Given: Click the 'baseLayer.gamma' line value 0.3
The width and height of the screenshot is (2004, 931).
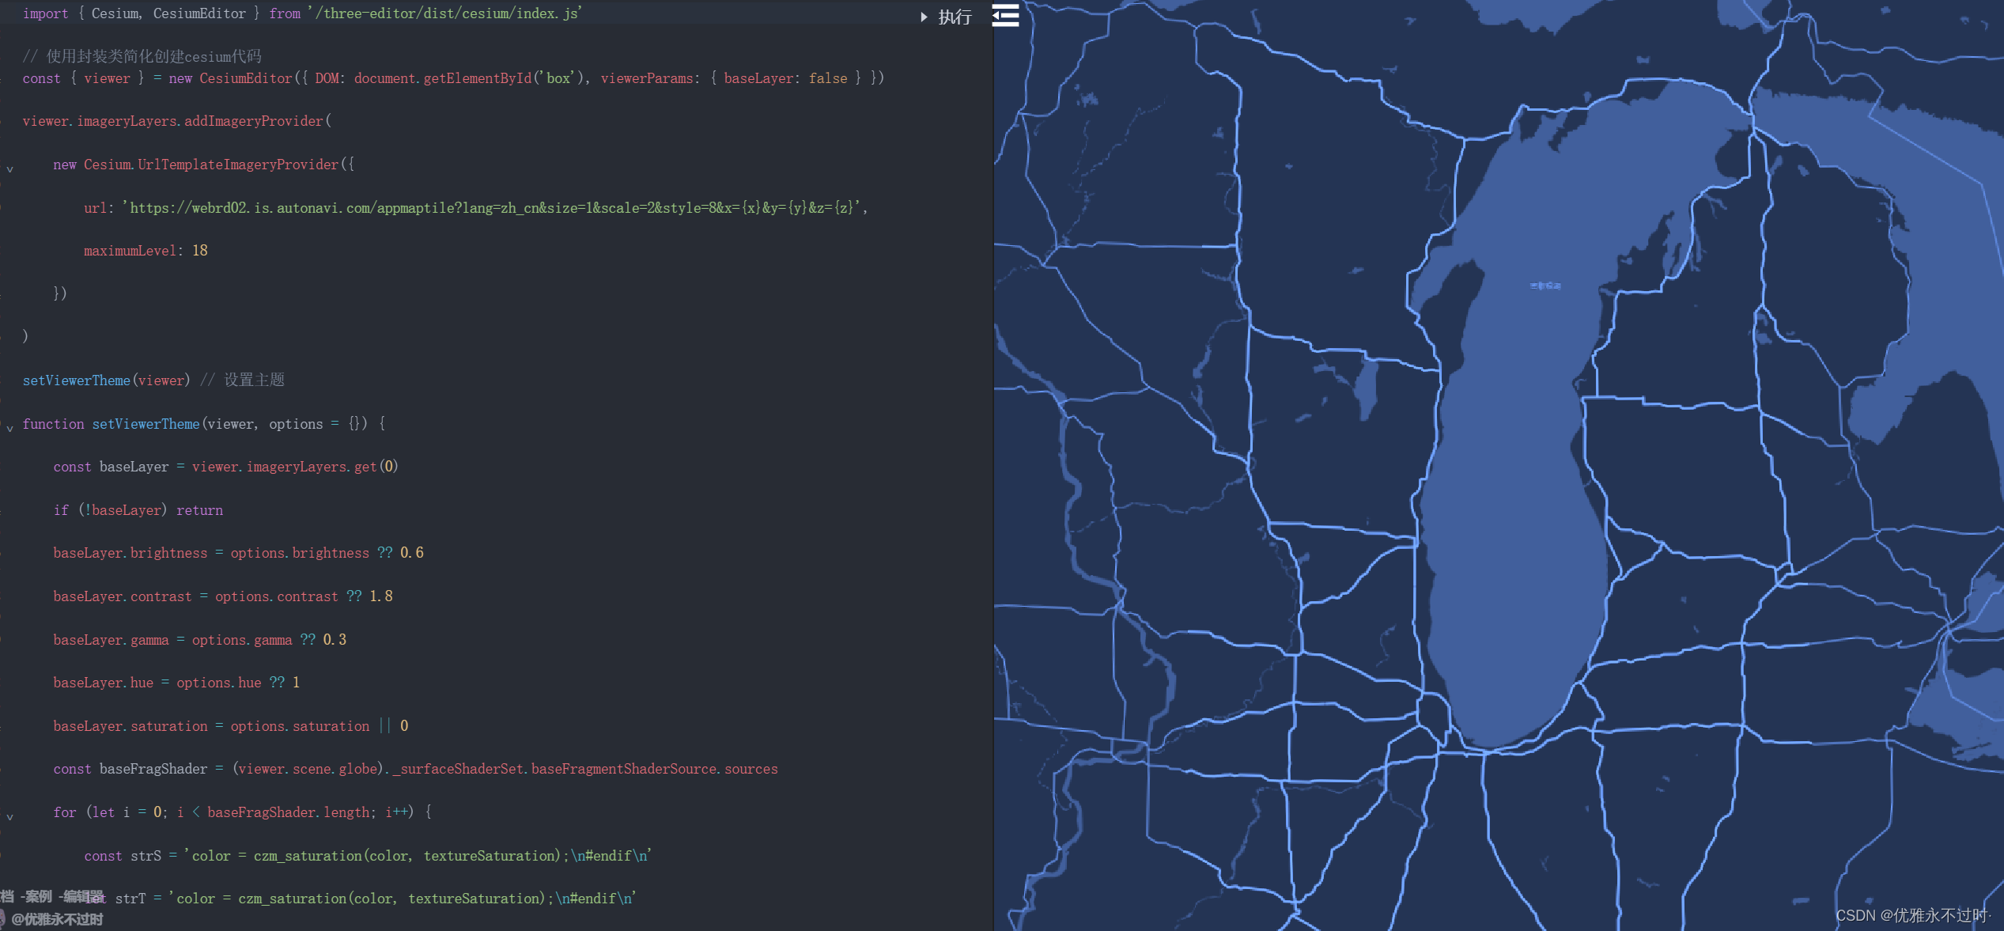Looking at the screenshot, I should coord(335,640).
